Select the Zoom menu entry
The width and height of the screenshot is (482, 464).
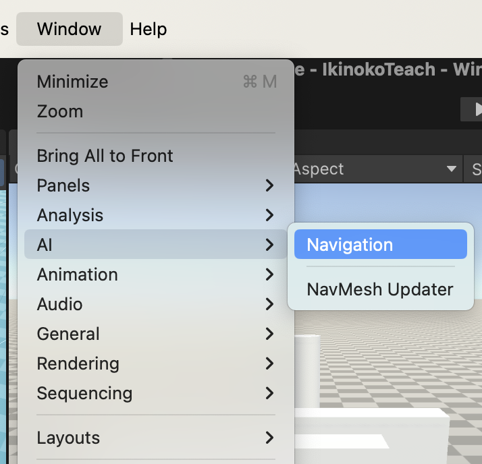(x=60, y=111)
